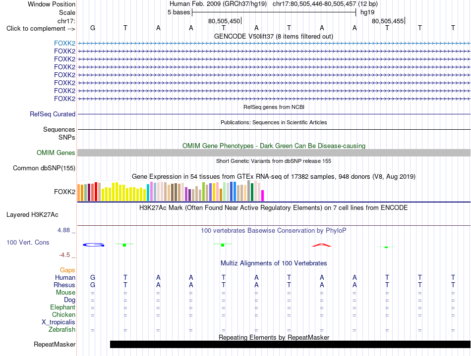Click the 'hg19' label beside scale bar
The height and width of the screenshot is (356, 471).
point(367,12)
